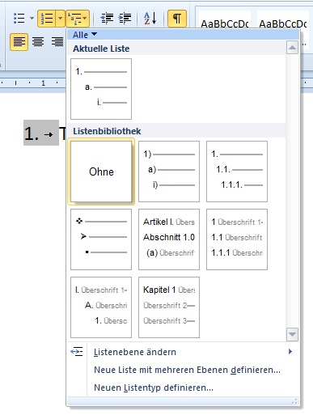313x415 pixels.
Task: Expand the numbering dropdown arrow
Action: coord(60,19)
